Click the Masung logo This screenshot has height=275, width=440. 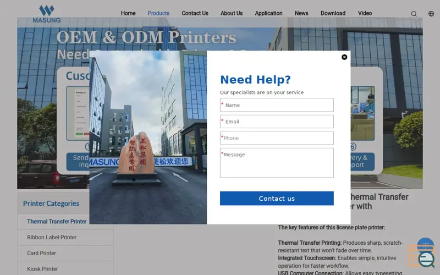pyautogui.click(x=47, y=14)
